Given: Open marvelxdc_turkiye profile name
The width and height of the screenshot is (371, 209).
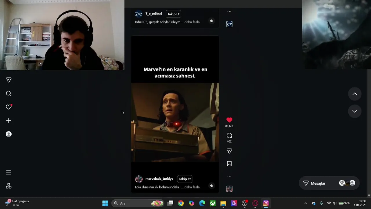Looking at the screenshot, I should click(159, 179).
